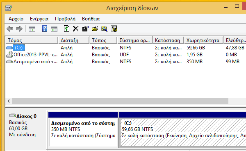Select the (C:) partition block in disk map
246x151 pixels.
182,133
